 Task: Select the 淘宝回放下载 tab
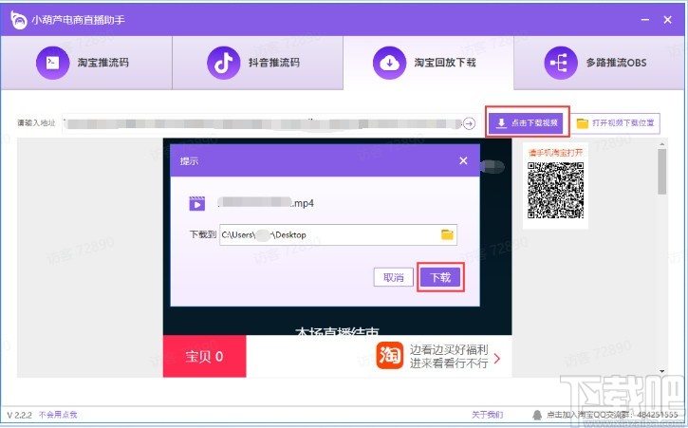[x=428, y=63]
